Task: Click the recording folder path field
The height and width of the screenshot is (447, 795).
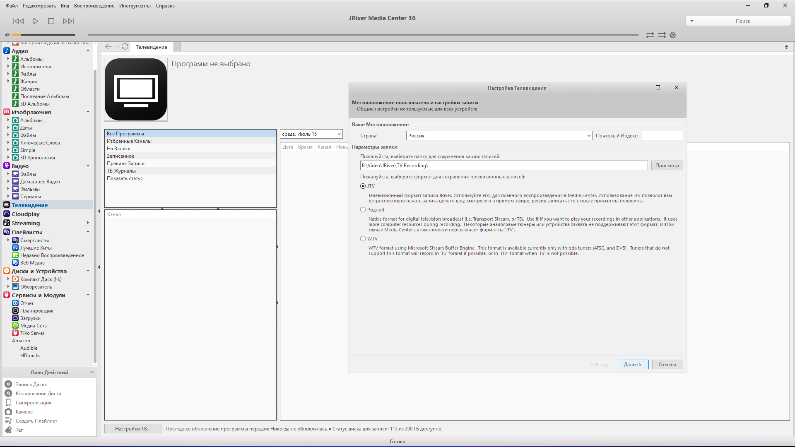Action: (x=504, y=166)
